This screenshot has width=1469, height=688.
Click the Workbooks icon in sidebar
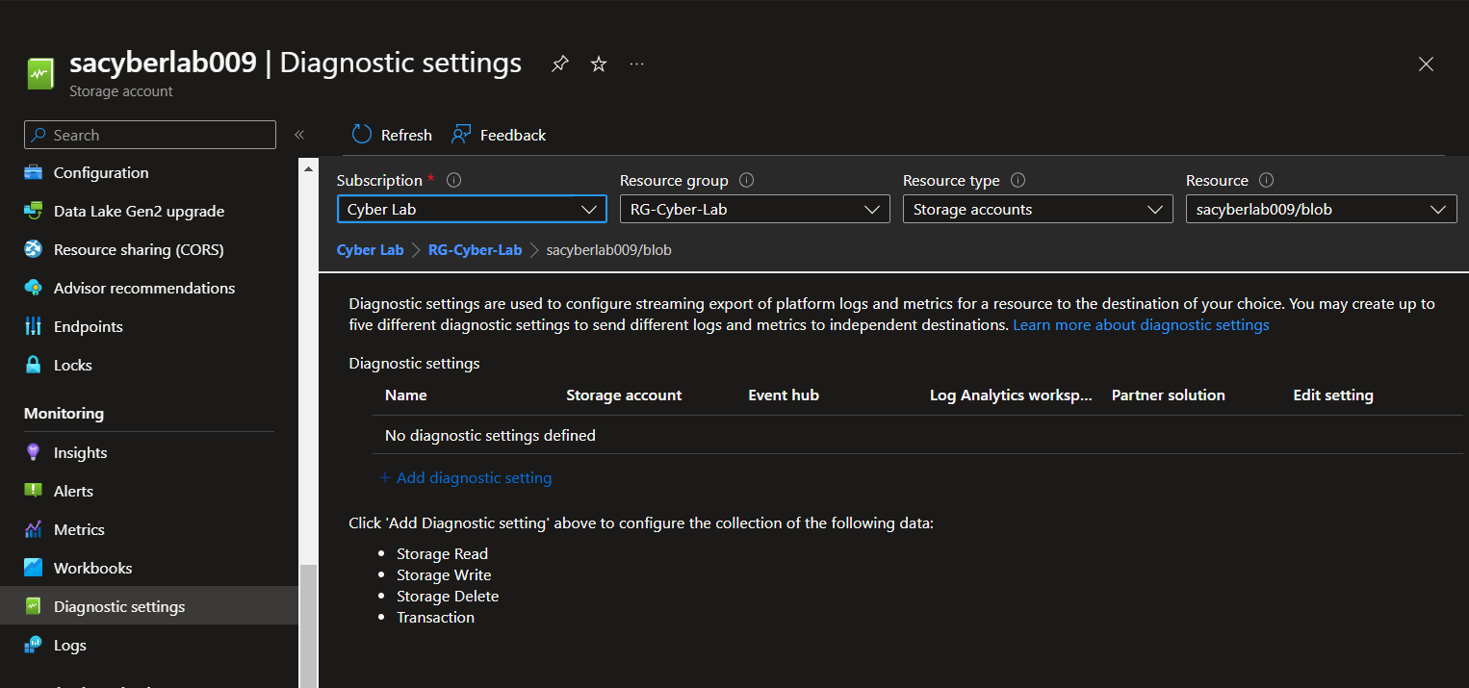(x=34, y=569)
